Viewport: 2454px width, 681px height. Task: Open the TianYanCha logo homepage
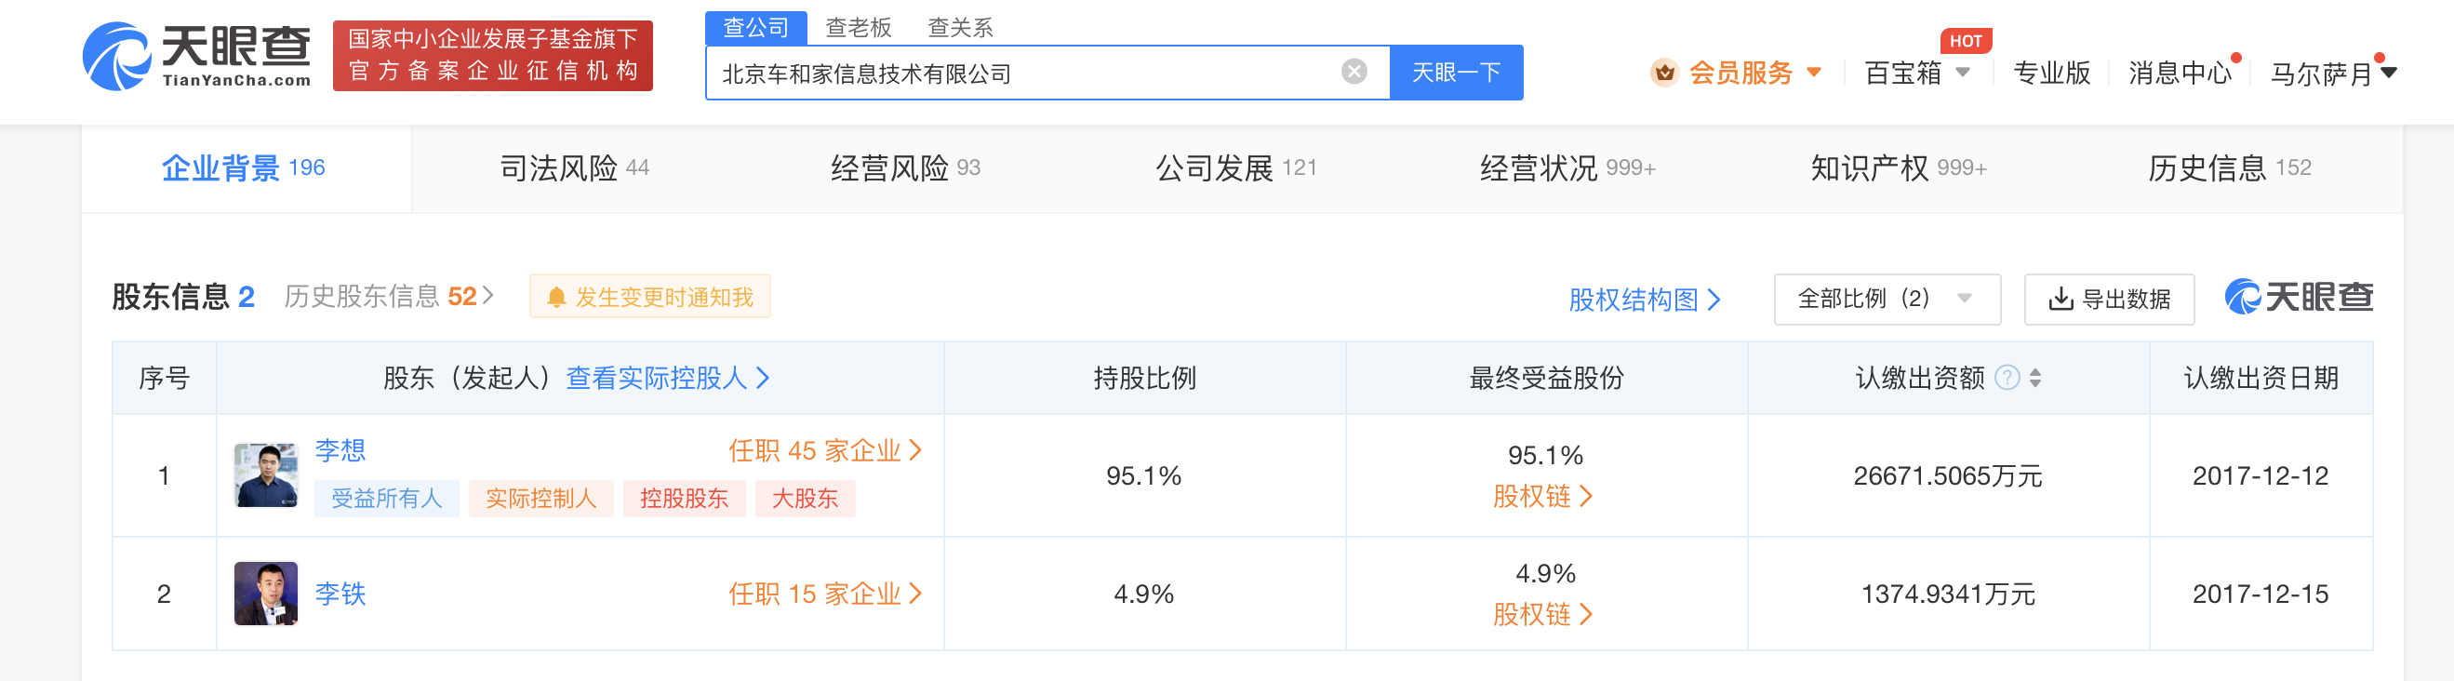point(197,55)
